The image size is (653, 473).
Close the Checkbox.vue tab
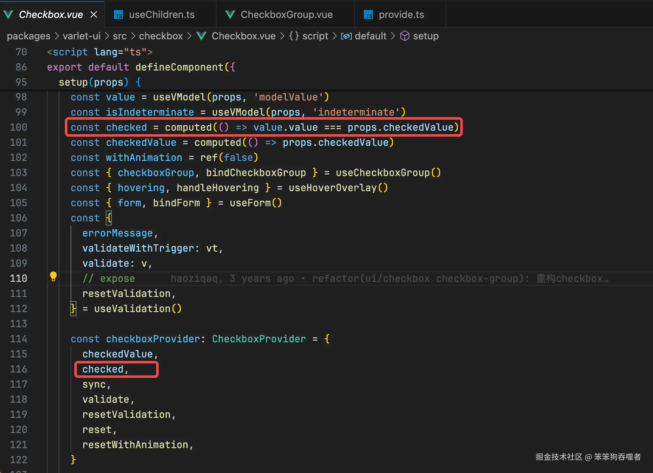tap(94, 14)
